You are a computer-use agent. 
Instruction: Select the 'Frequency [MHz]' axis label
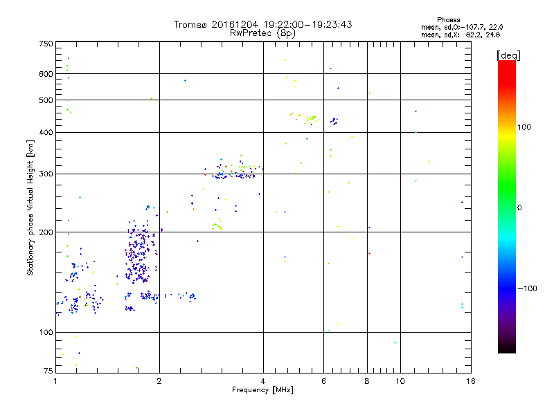[262, 390]
